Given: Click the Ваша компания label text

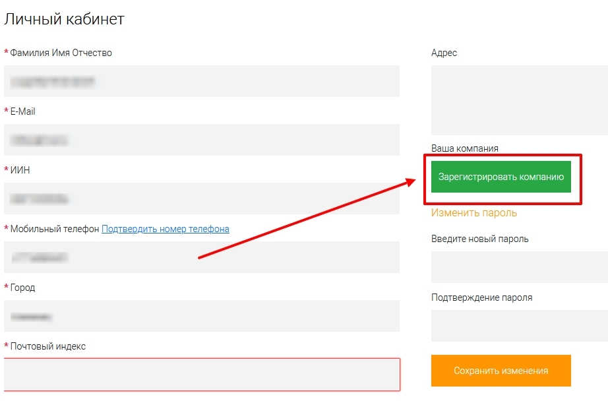Looking at the screenshot, I should 464,148.
